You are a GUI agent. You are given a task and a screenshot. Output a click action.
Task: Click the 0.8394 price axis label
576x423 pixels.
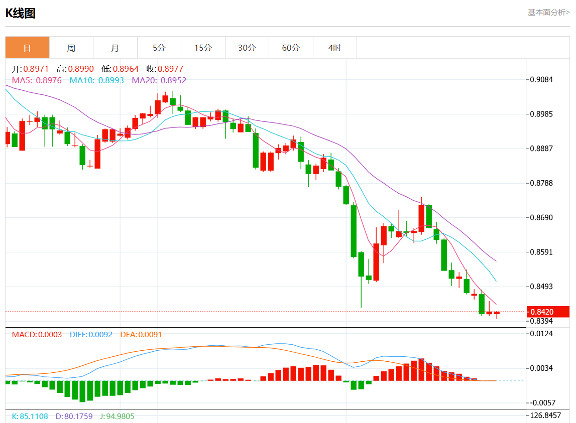[541, 321]
